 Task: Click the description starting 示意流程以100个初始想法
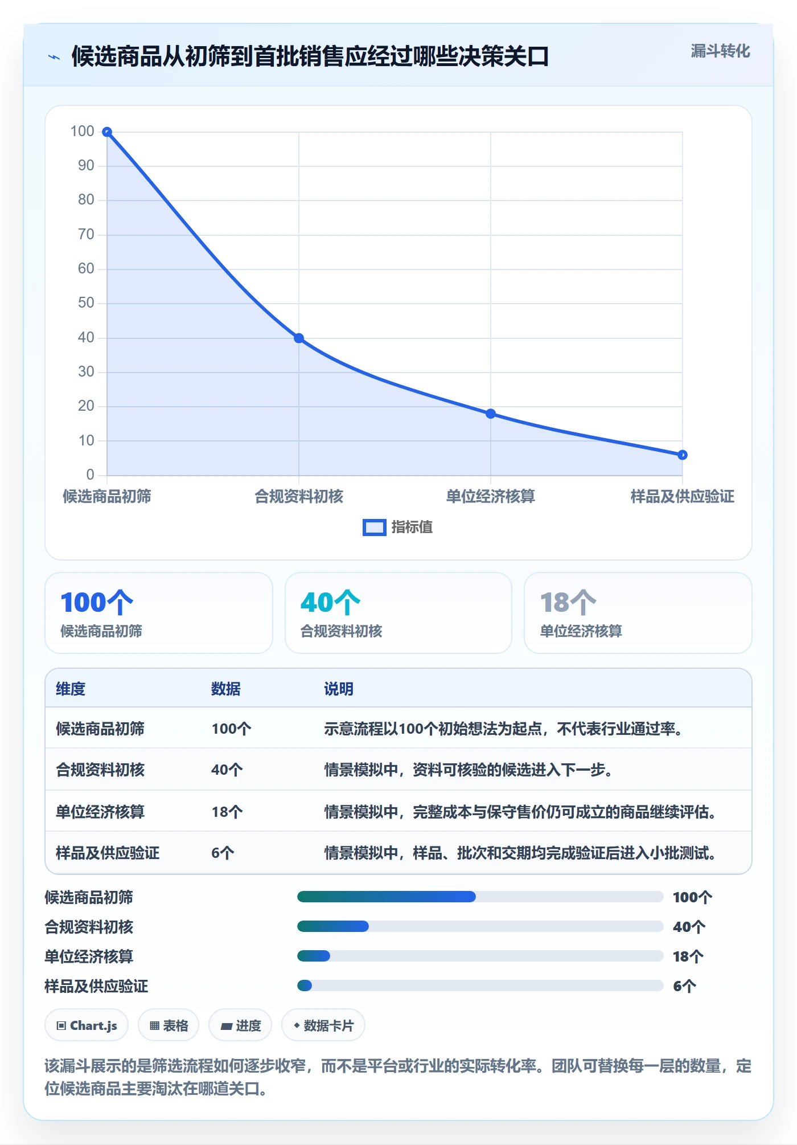504,729
